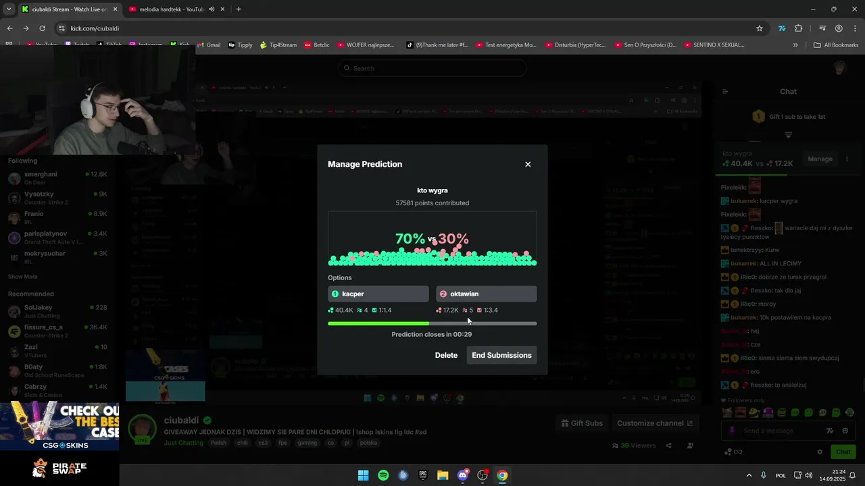The image size is (865, 486).
Task: Open the browser extensions puzzle icon
Action: 799,28
